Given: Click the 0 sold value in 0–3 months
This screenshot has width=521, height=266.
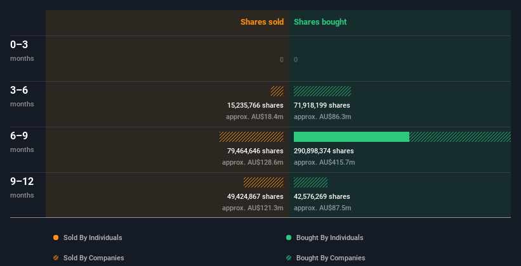Looking at the screenshot, I should [x=282, y=60].
